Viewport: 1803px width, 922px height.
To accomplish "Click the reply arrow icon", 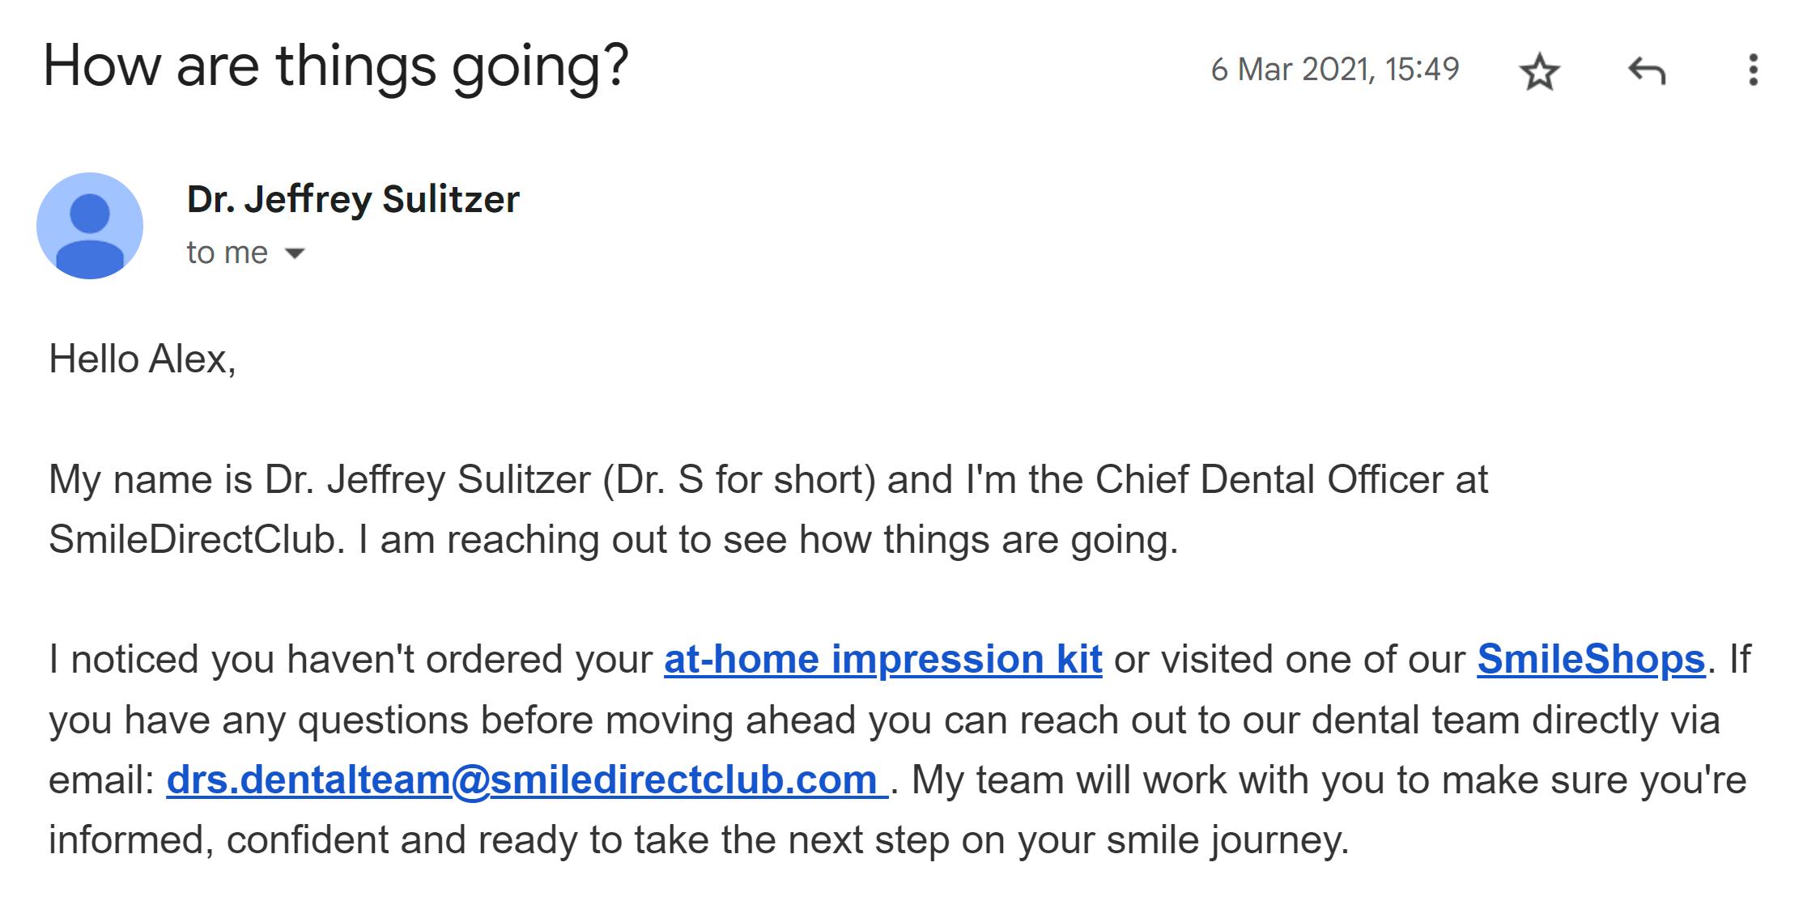I will (1647, 71).
